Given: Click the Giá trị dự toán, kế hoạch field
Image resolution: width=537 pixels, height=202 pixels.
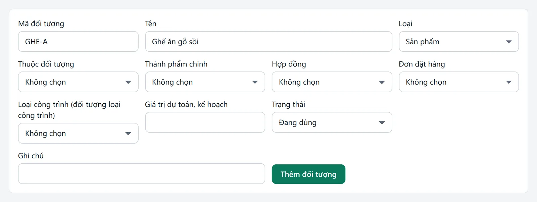Looking at the screenshot, I should [x=205, y=122].
